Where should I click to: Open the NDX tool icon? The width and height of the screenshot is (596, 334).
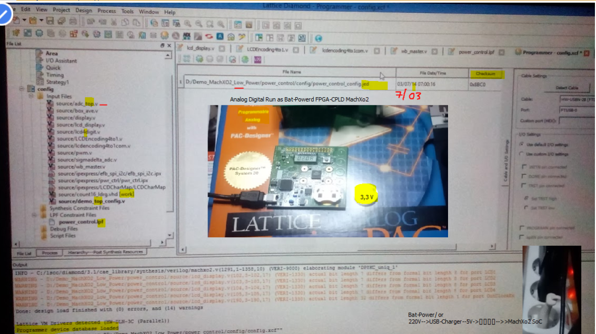coord(186,36)
